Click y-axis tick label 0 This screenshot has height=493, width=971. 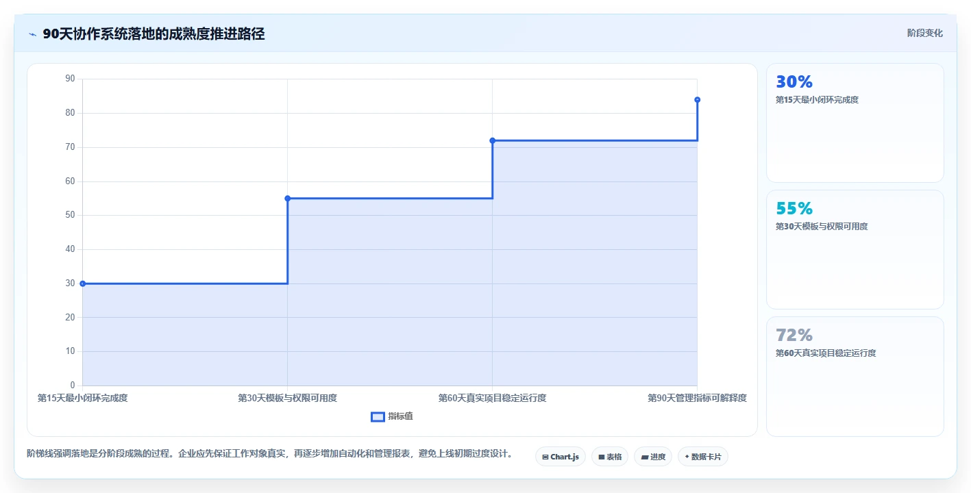(x=73, y=385)
